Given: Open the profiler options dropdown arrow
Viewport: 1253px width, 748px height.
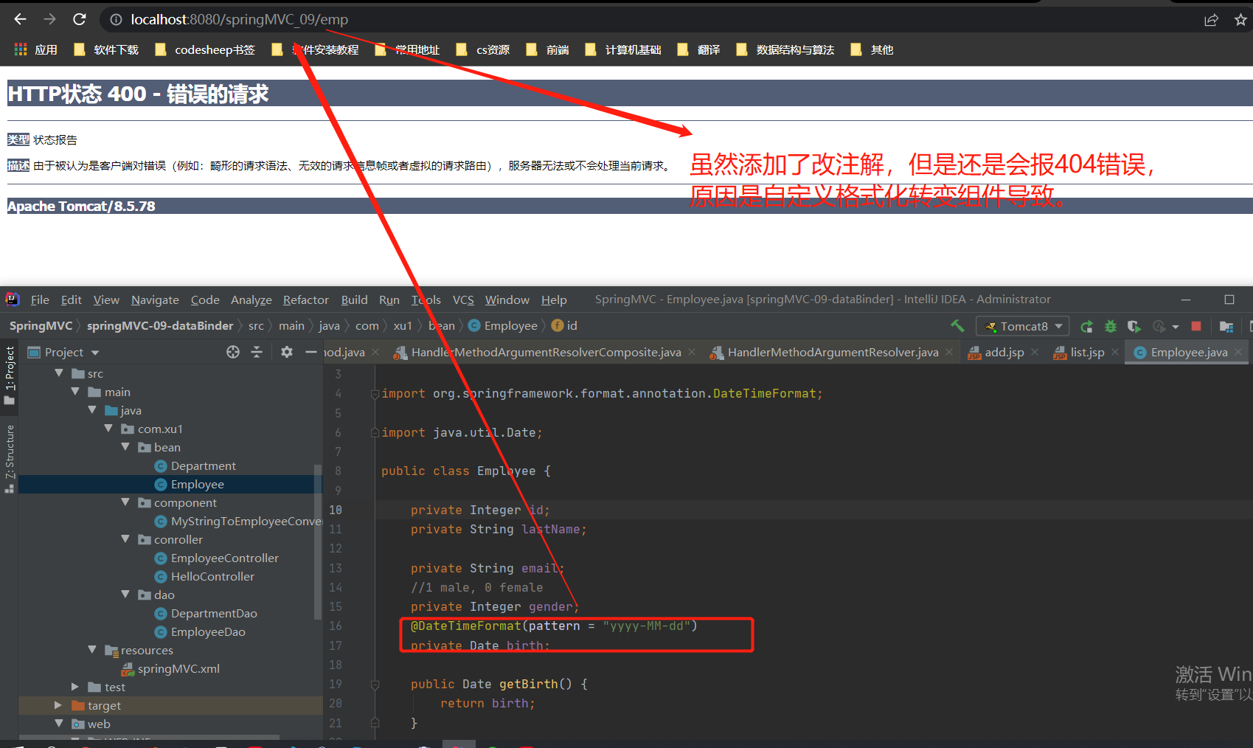Looking at the screenshot, I should (x=1176, y=327).
